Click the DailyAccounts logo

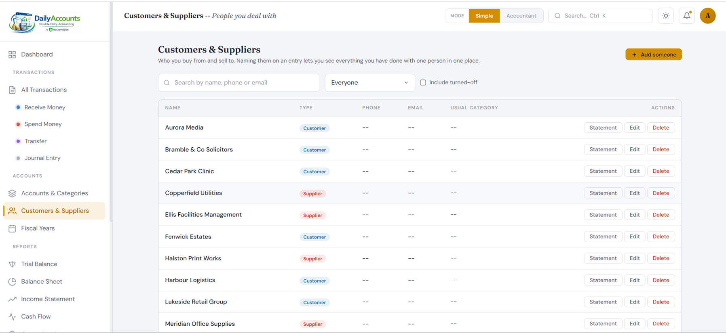click(45, 22)
